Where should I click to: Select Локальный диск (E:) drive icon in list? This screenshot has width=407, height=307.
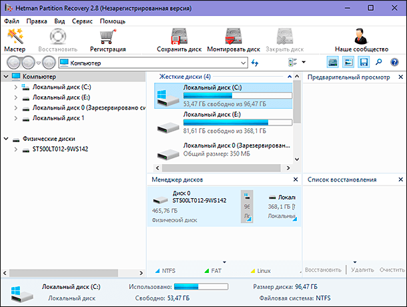(168, 127)
